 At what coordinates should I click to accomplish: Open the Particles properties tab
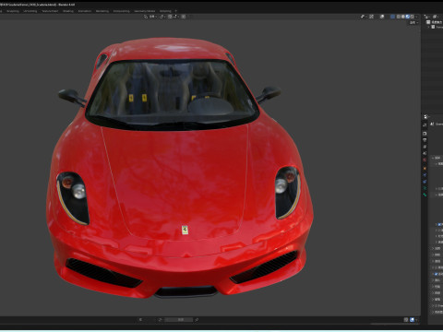425,182
